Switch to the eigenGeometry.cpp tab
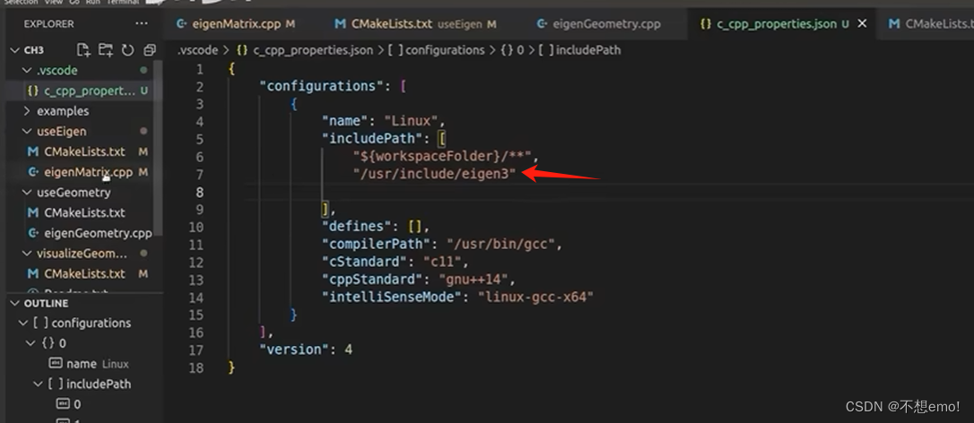 click(x=598, y=24)
